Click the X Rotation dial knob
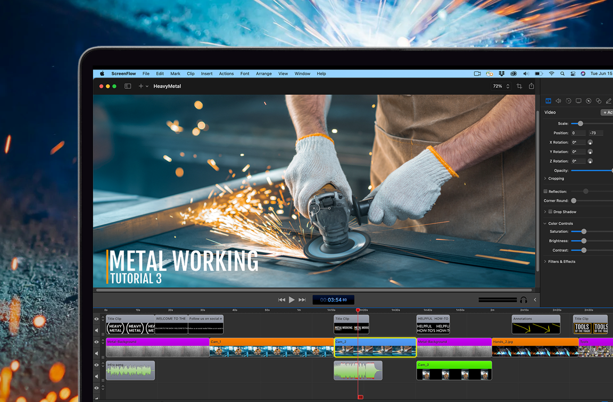 coord(590,142)
